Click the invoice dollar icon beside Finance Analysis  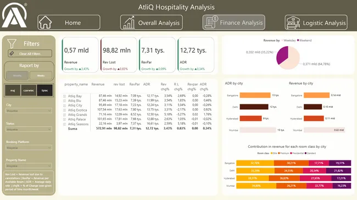point(211,23)
